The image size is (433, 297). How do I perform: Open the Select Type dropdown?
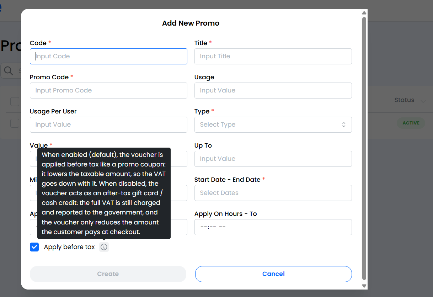(x=273, y=124)
